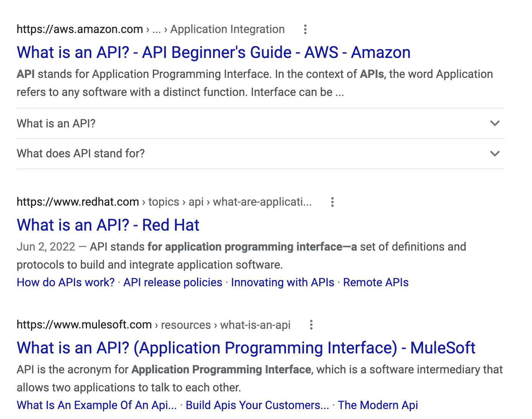Expand "What does API stand for?" question
The image size is (532, 419).
click(x=81, y=153)
